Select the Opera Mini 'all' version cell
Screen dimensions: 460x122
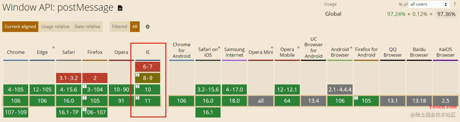[x=261, y=101]
